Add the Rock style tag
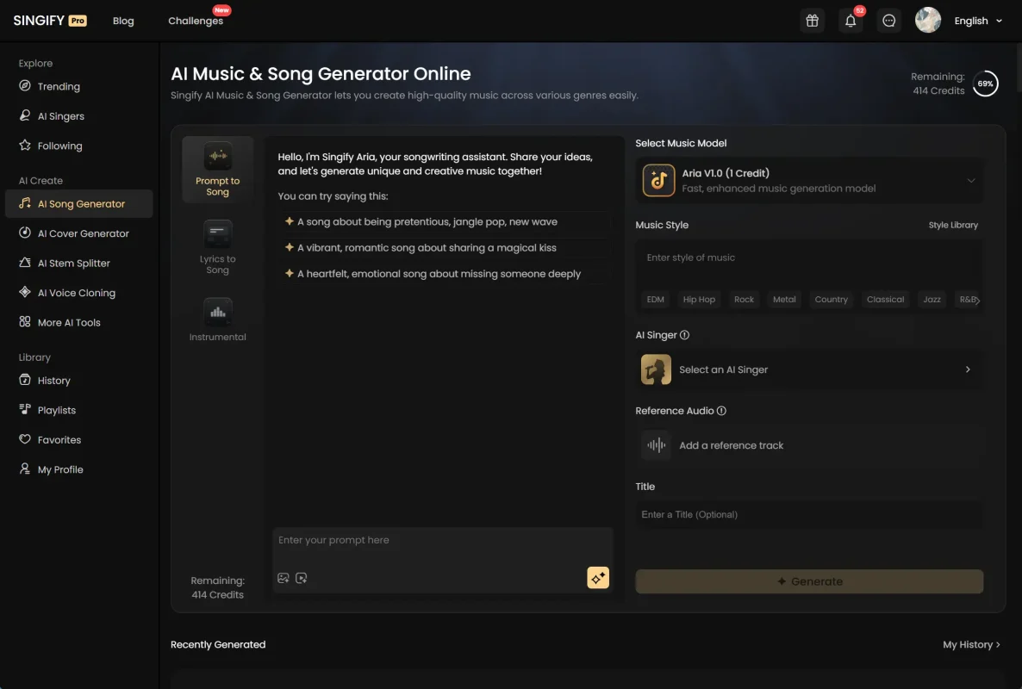This screenshot has width=1022, height=689. (x=744, y=300)
